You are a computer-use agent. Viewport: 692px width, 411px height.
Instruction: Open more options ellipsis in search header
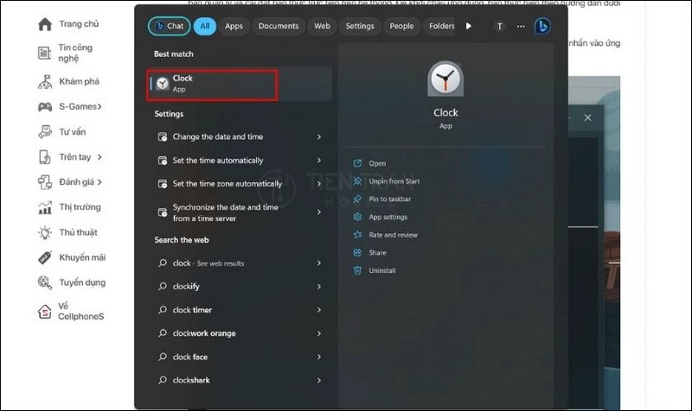pos(520,26)
